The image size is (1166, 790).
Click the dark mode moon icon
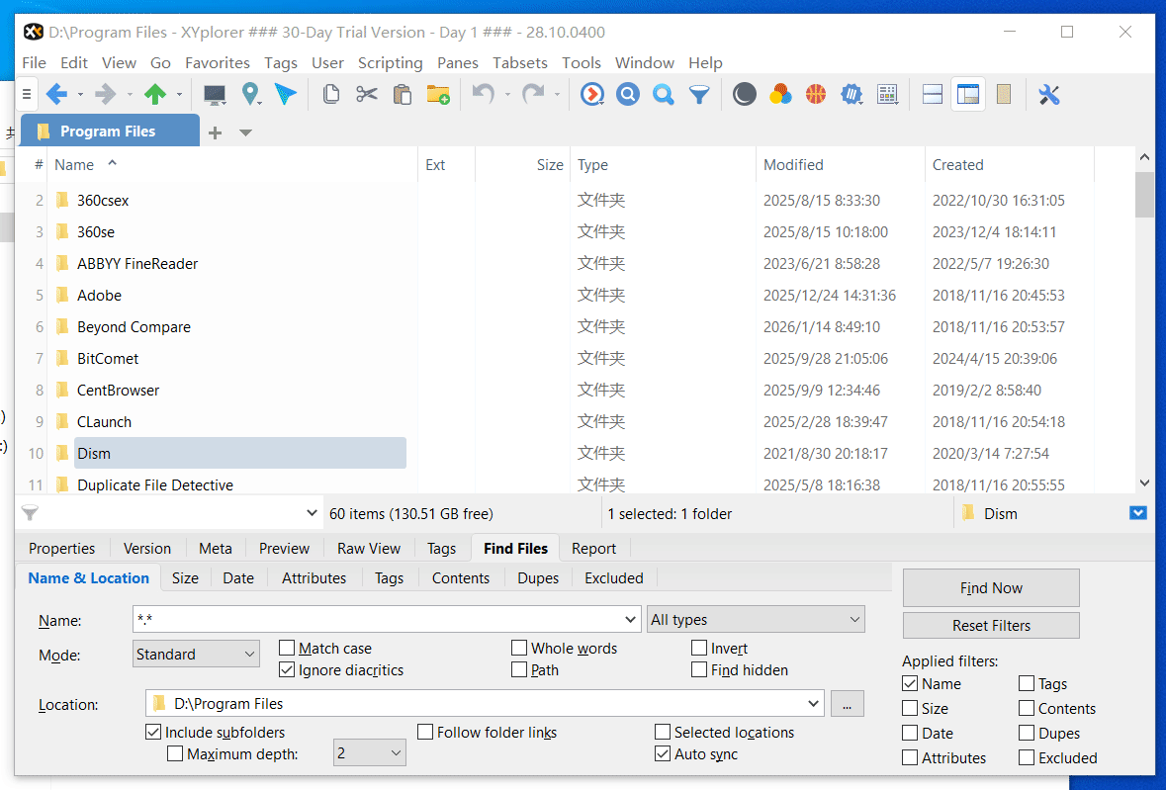(x=745, y=95)
